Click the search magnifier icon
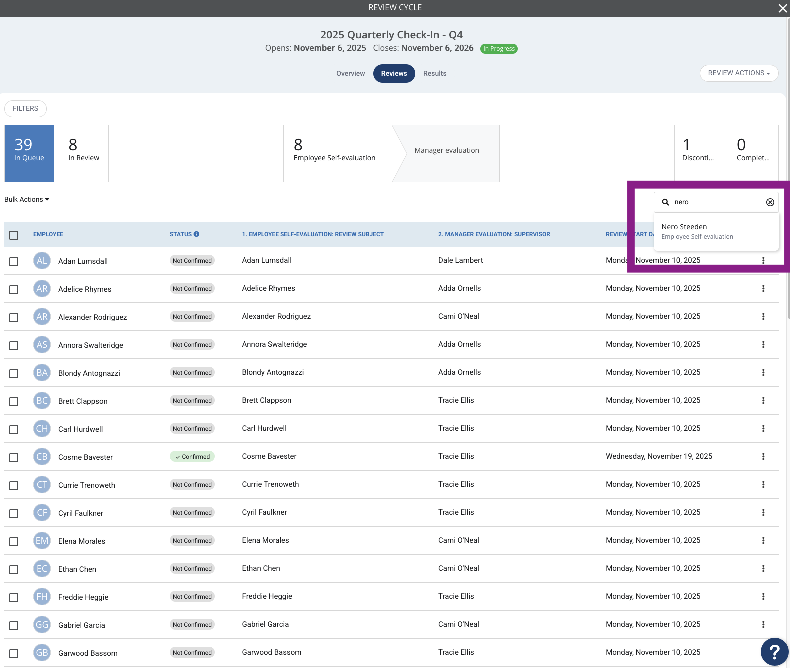The height and width of the screenshot is (668, 790). (665, 202)
